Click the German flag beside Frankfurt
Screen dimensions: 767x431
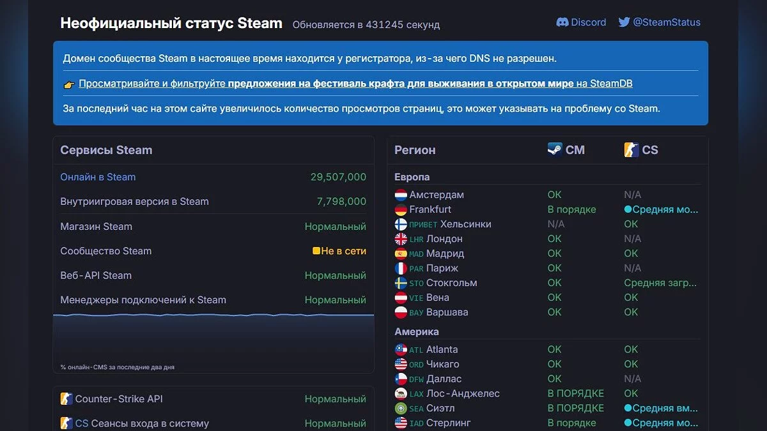pos(401,209)
